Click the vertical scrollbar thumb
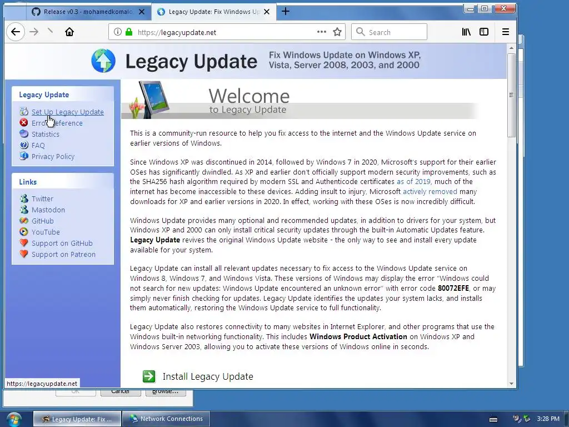The height and width of the screenshot is (427, 569). point(511,95)
